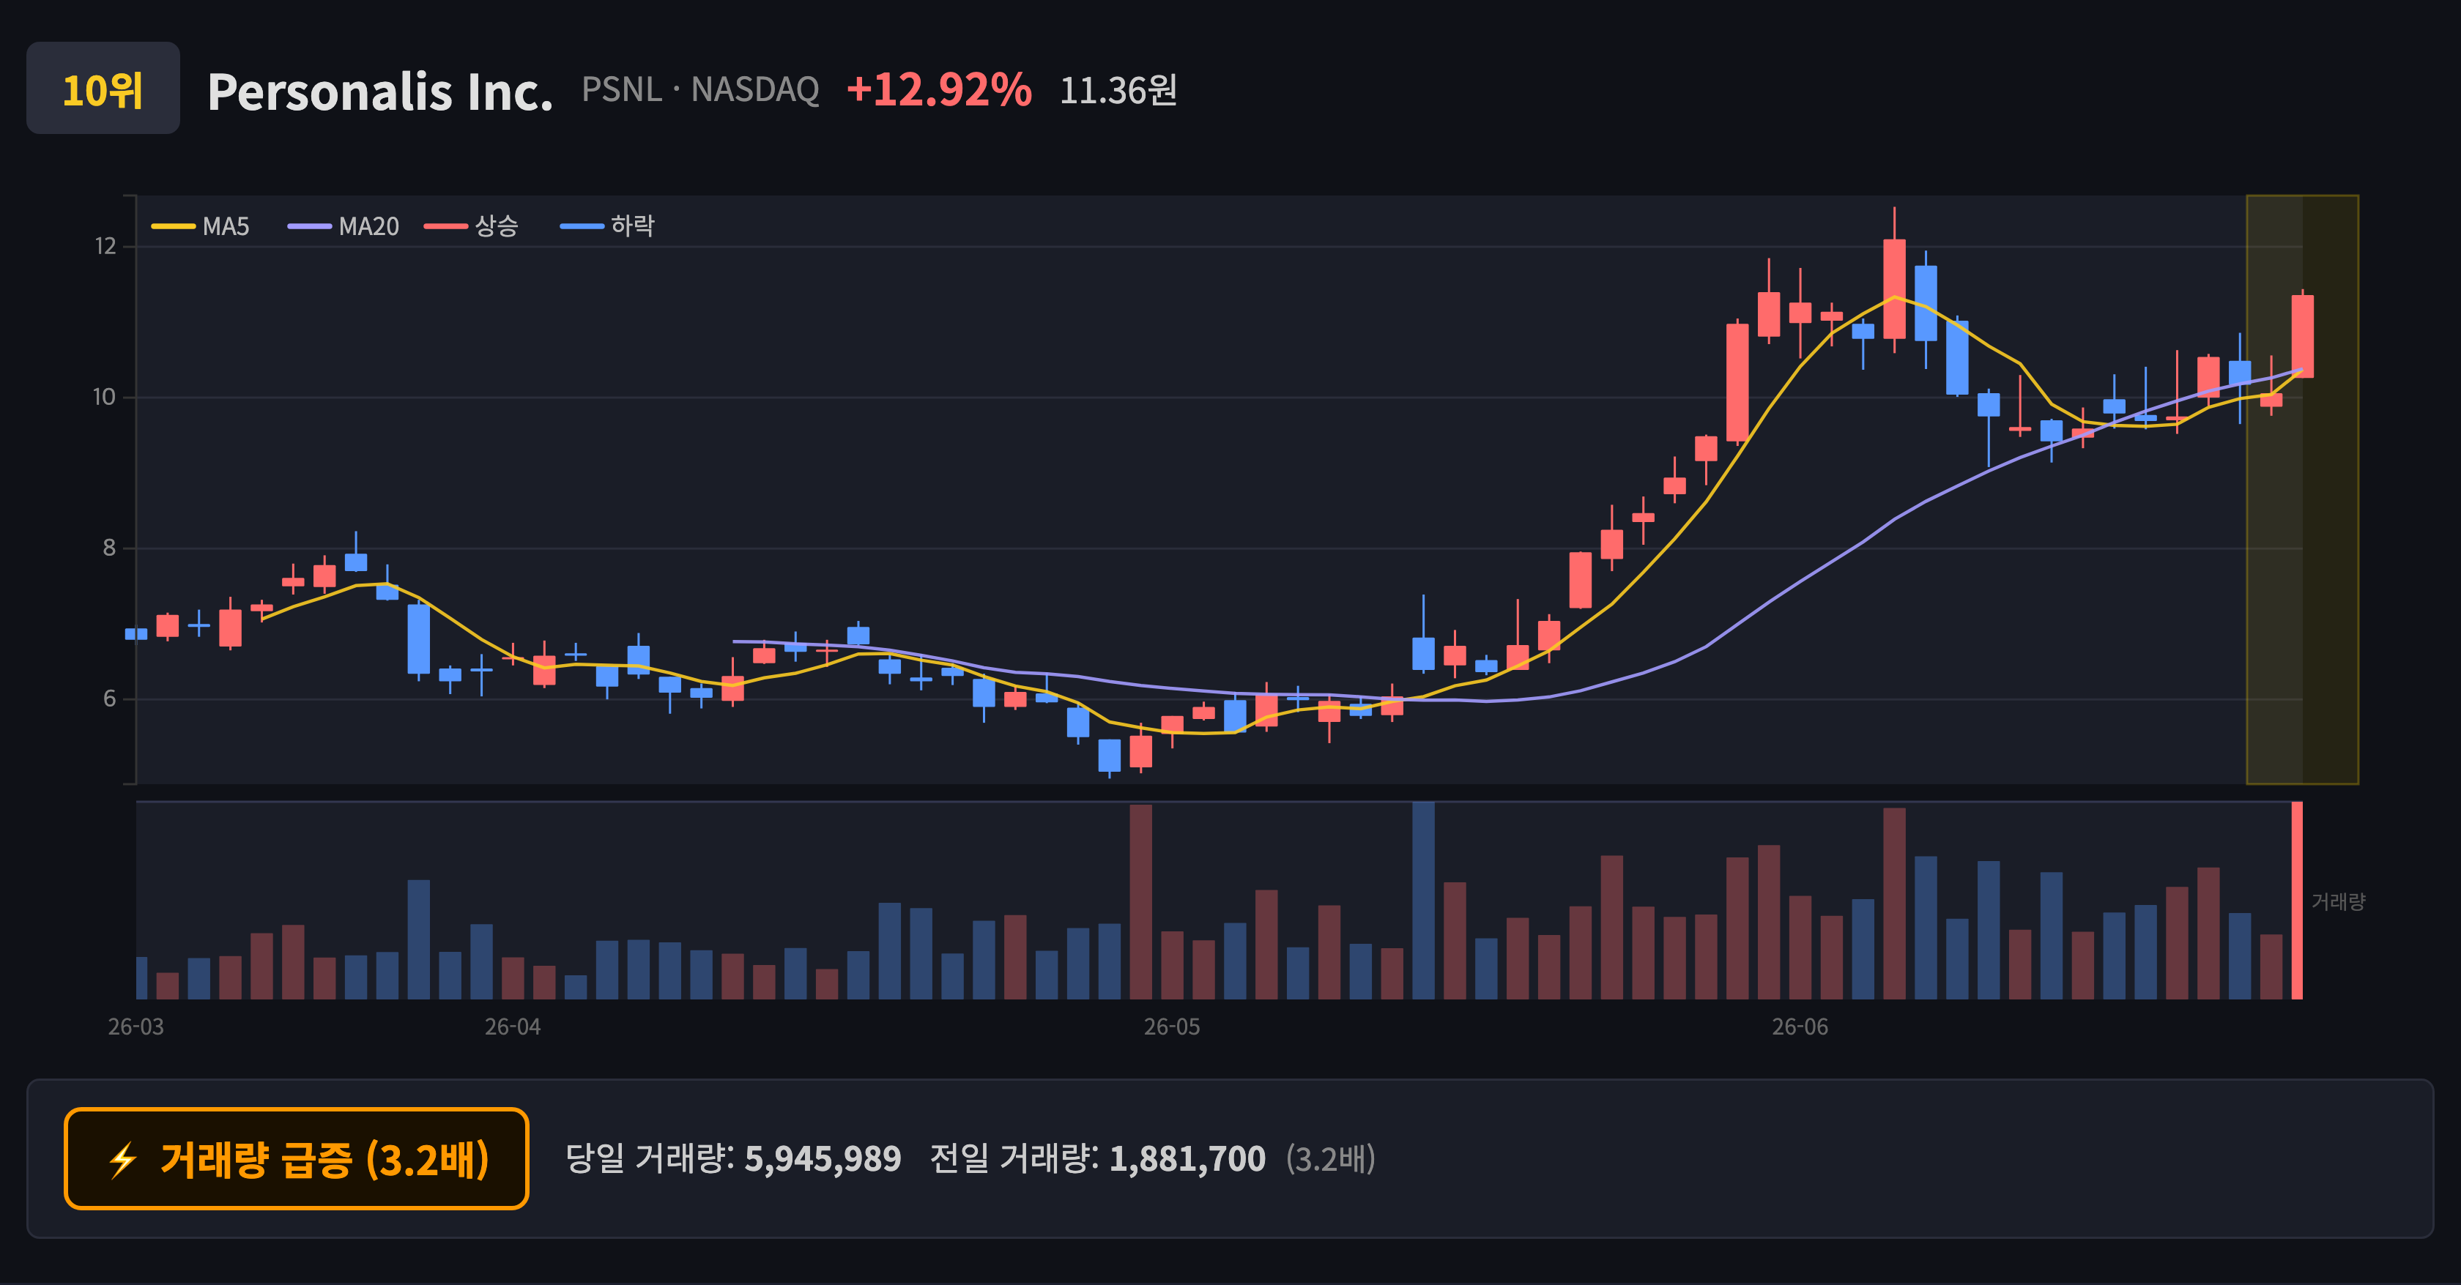Screen dimensions: 2461x1285
Task: Click the purple MA20 legend line swatch
Action: coord(310,226)
